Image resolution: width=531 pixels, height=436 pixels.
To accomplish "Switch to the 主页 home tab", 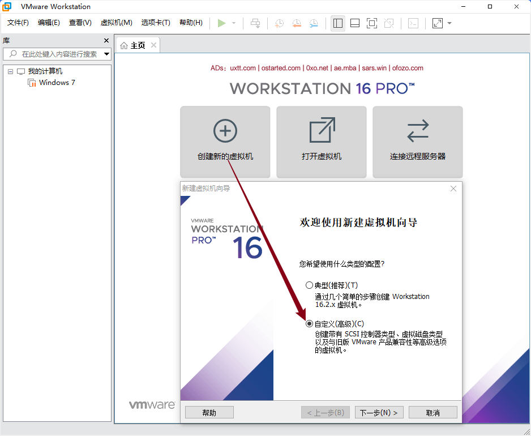I will [x=138, y=45].
